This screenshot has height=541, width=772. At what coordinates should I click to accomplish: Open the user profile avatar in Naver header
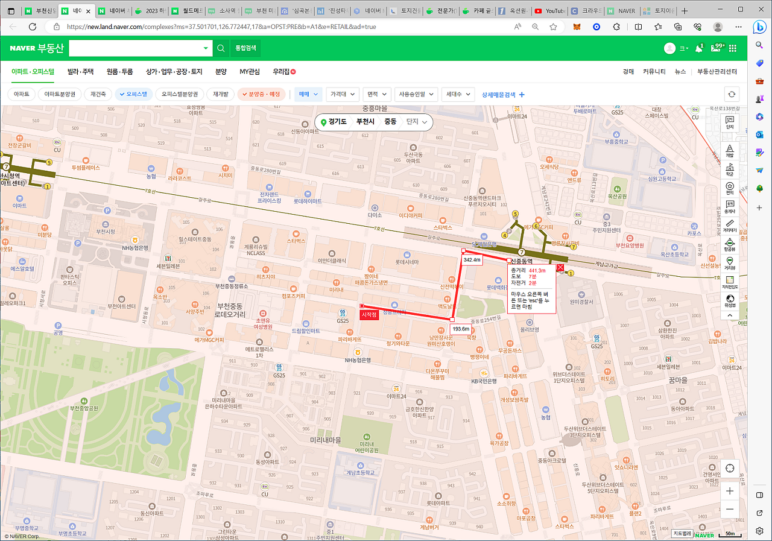pos(669,48)
